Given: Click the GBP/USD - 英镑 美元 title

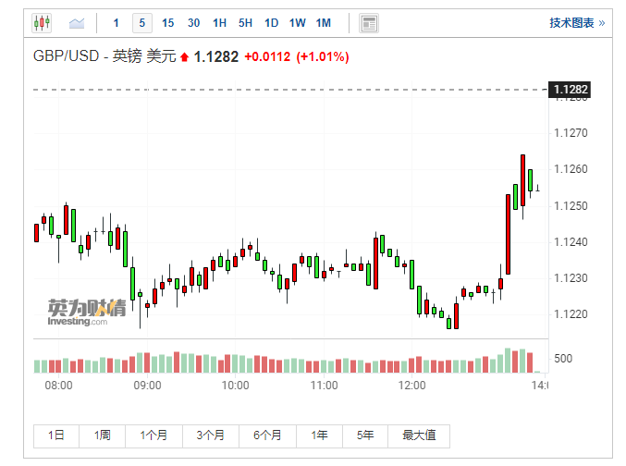Looking at the screenshot, I should [104, 56].
